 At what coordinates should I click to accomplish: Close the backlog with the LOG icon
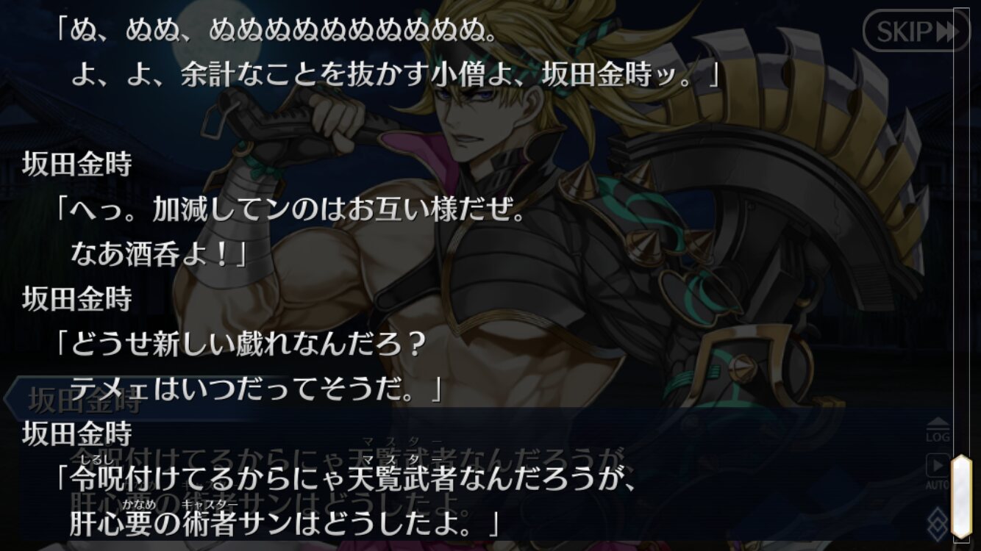pyautogui.click(x=938, y=431)
